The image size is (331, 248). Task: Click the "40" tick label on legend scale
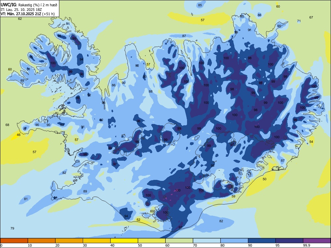pos(113,245)
